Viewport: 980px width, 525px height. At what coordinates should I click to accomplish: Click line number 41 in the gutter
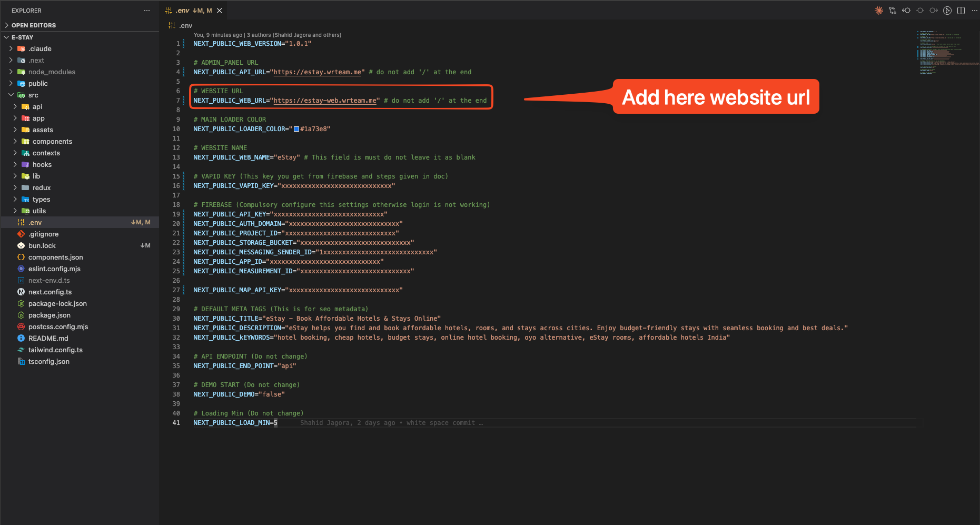(176, 423)
